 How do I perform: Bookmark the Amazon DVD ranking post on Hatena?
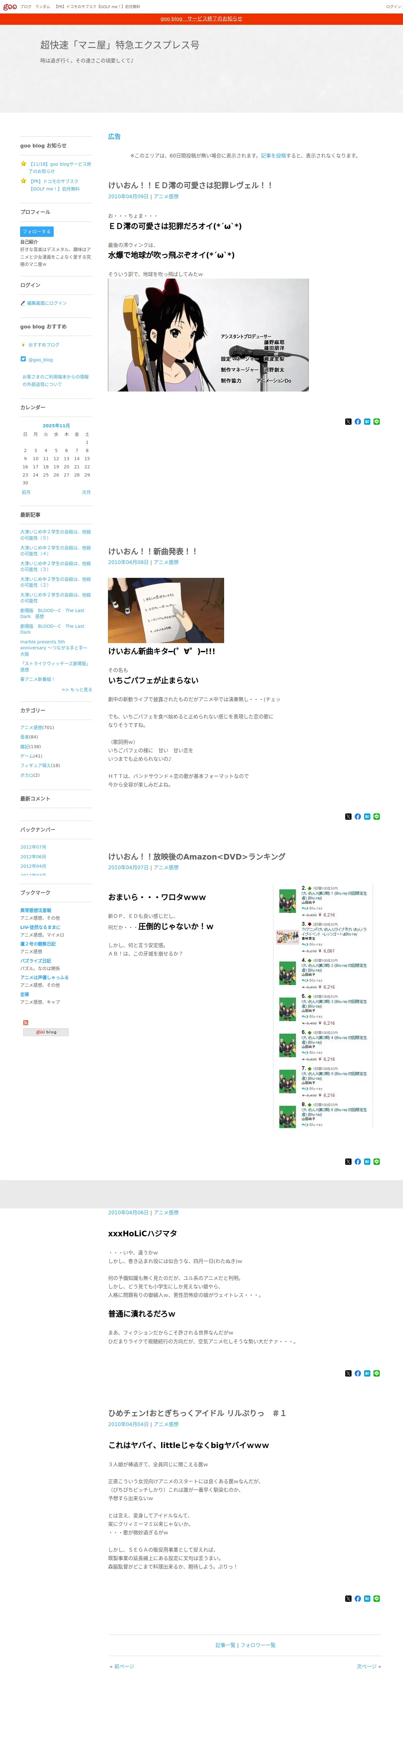(367, 1161)
